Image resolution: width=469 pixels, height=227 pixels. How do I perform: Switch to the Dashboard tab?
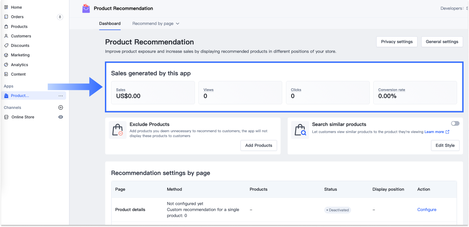(110, 24)
